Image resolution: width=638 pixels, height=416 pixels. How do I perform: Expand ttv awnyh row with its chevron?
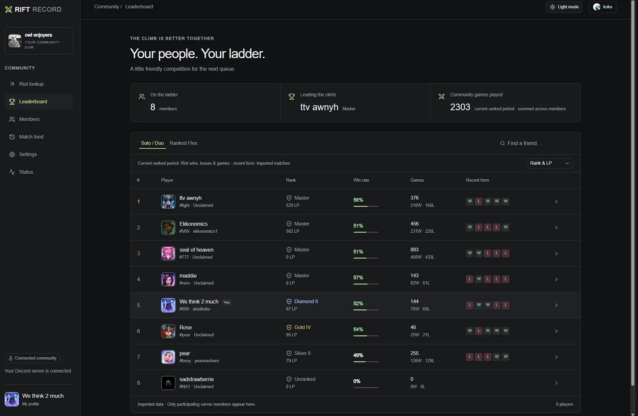556,202
